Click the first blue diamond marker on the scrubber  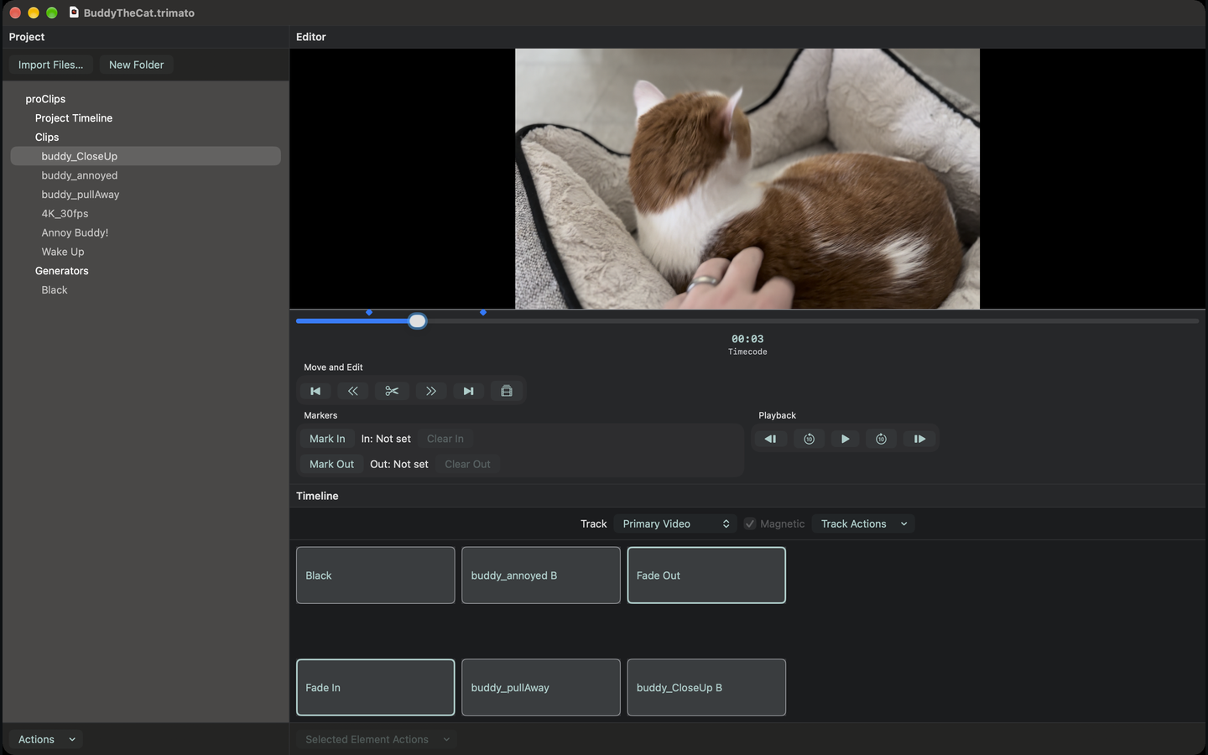pos(369,312)
